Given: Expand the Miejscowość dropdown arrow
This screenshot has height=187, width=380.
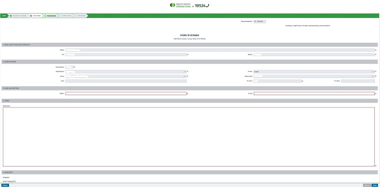Looking at the screenshot, I should click(373, 76).
